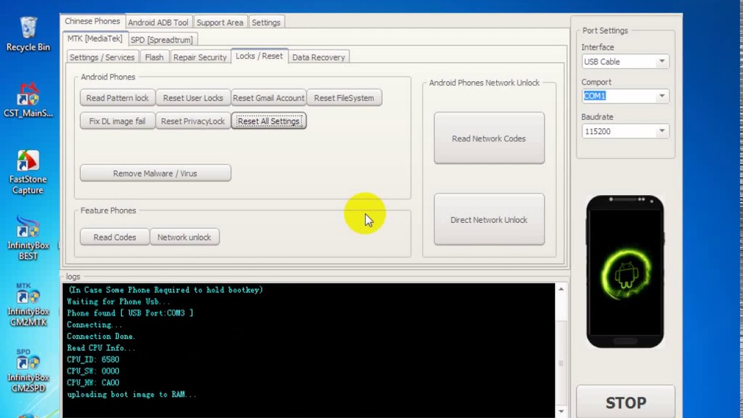Open the Data Recovery sub-tab

[x=318, y=57]
